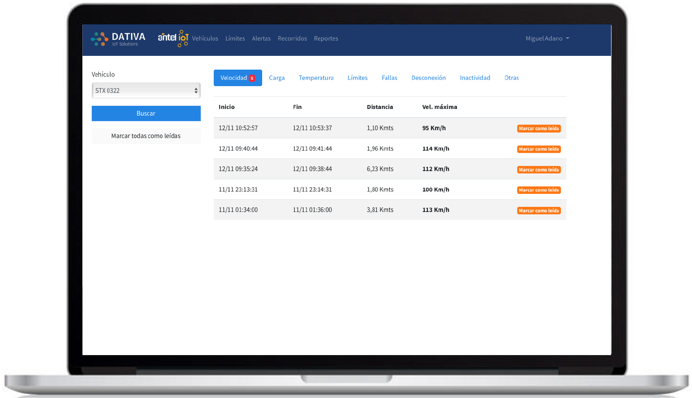The width and height of the screenshot is (692, 398).
Task: Mark the 95 Km/h alert as read
Action: (x=539, y=129)
